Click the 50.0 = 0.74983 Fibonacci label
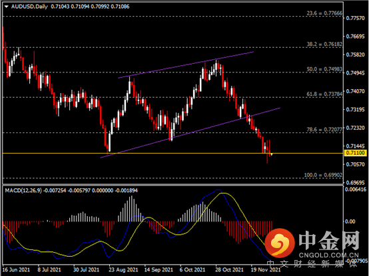 pyautogui.click(x=324, y=69)
